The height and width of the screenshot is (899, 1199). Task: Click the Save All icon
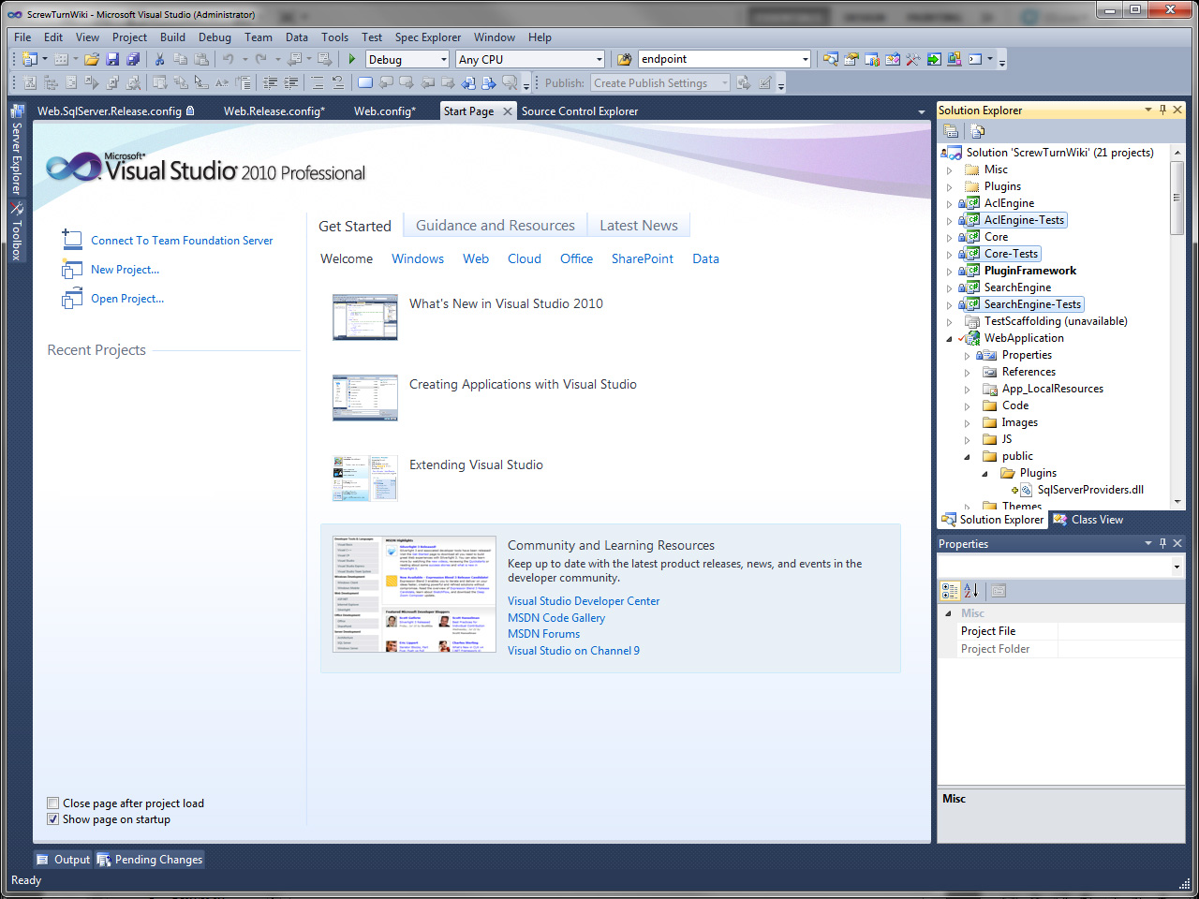[x=133, y=59]
